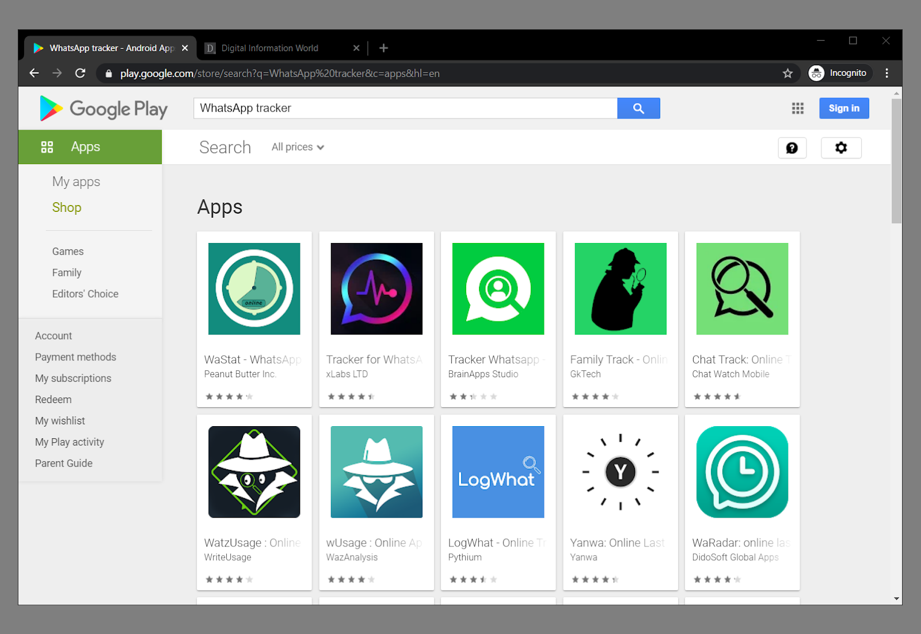This screenshot has height=634, width=921.
Task: Open the wUsage app icon
Action: coord(376,472)
